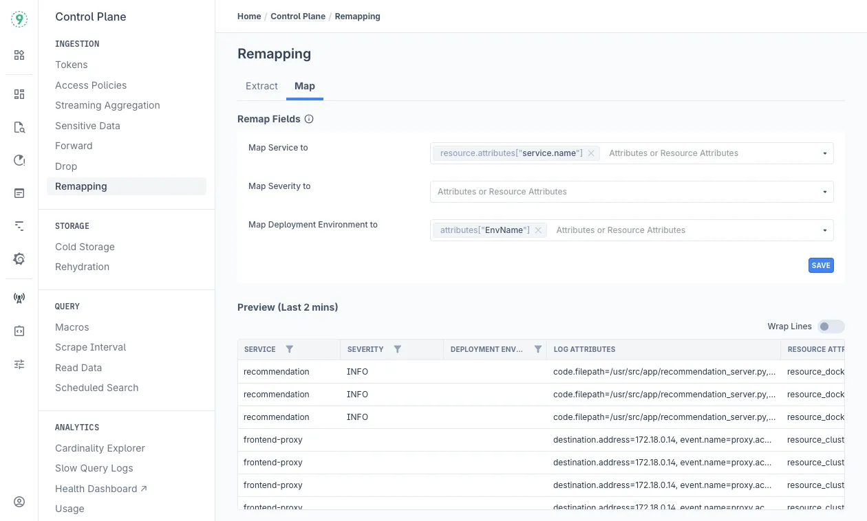Click the Last9 logo icon

pos(19,19)
